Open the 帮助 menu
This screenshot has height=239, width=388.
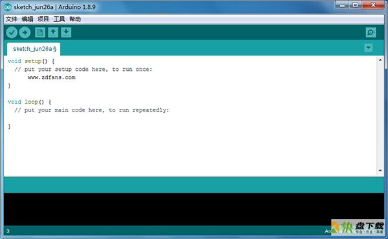pyautogui.click(x=75, y=19)
